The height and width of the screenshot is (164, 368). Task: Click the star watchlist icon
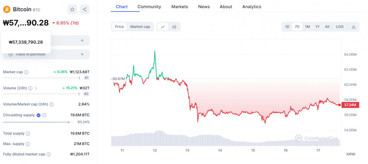pyautogui.click(x=72, y=9)
